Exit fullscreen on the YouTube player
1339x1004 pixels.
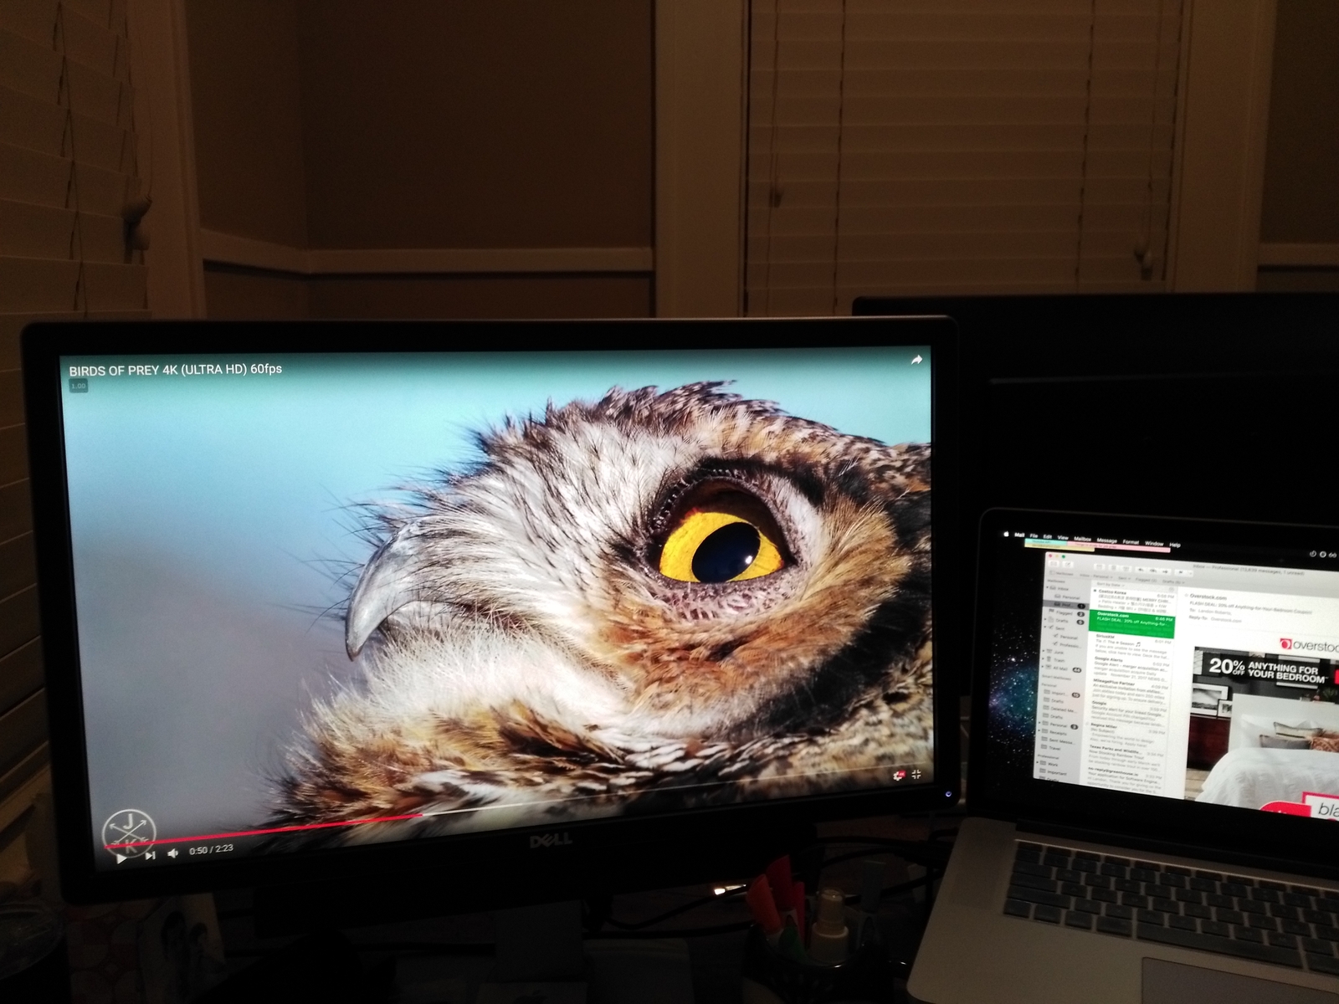(917, 775)
